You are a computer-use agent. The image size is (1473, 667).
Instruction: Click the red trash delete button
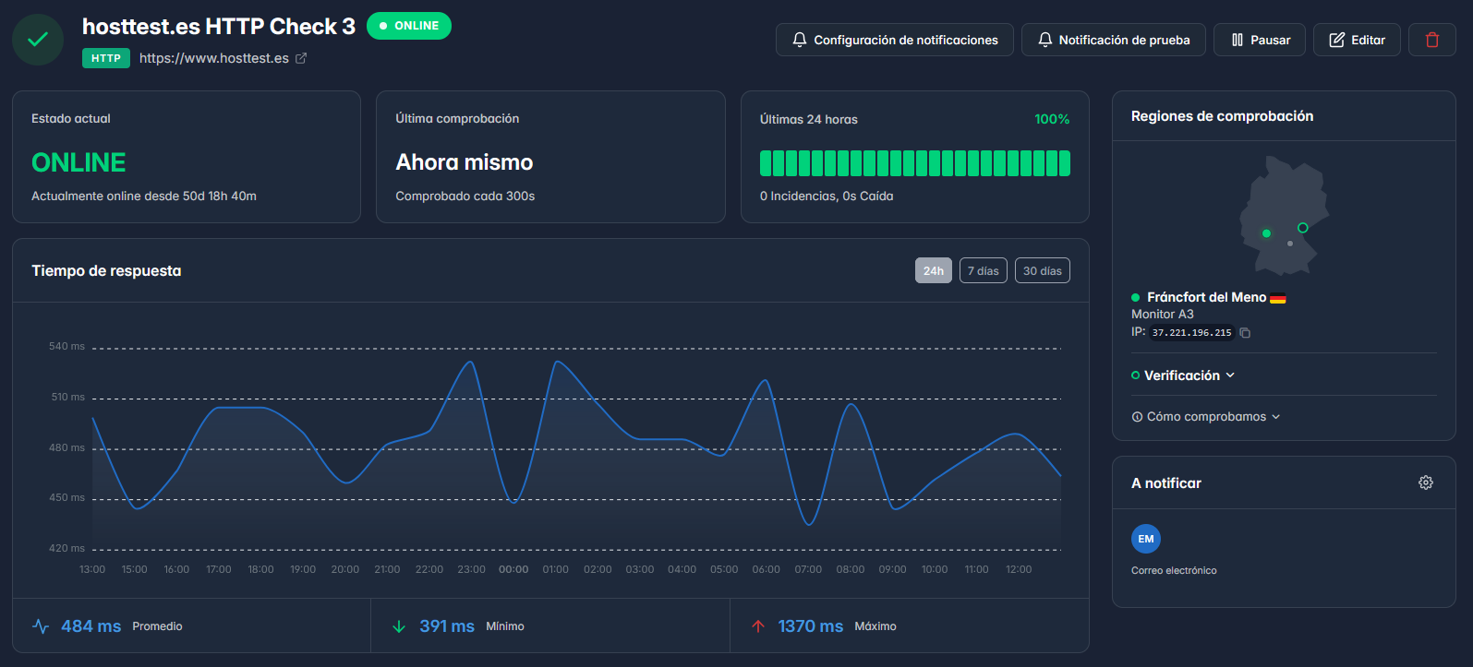(x=1432, y=40)
